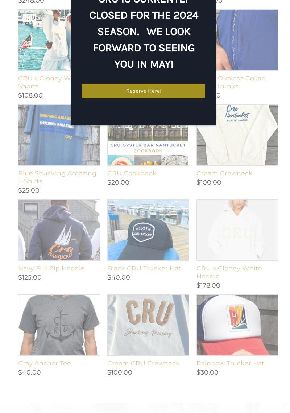
Task: Click the white Cloney hoodie photo
Action: tap(237, 230)
